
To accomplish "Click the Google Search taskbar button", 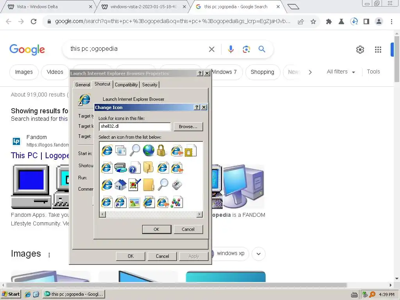I will click(x=74, y=294).
